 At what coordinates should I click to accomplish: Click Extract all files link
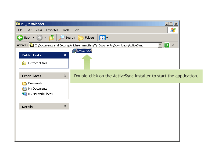pos(38,63)
